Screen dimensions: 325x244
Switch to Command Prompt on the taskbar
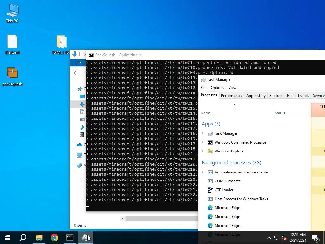pyautogui.click(x=70, y=238)
